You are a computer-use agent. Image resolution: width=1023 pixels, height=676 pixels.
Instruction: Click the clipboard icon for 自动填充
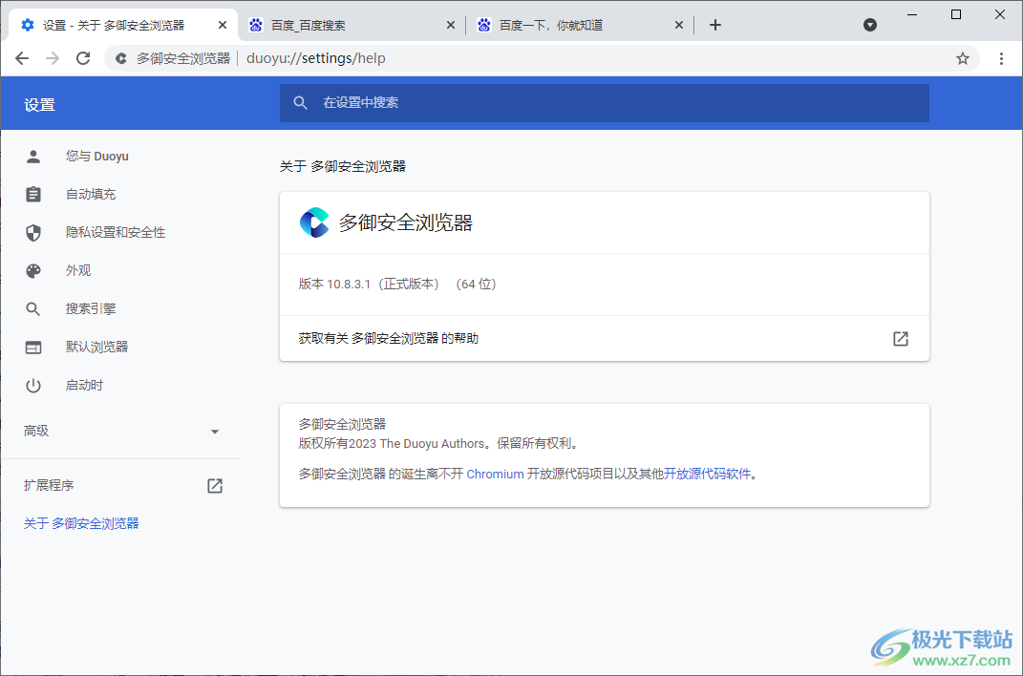coord(33,194)
